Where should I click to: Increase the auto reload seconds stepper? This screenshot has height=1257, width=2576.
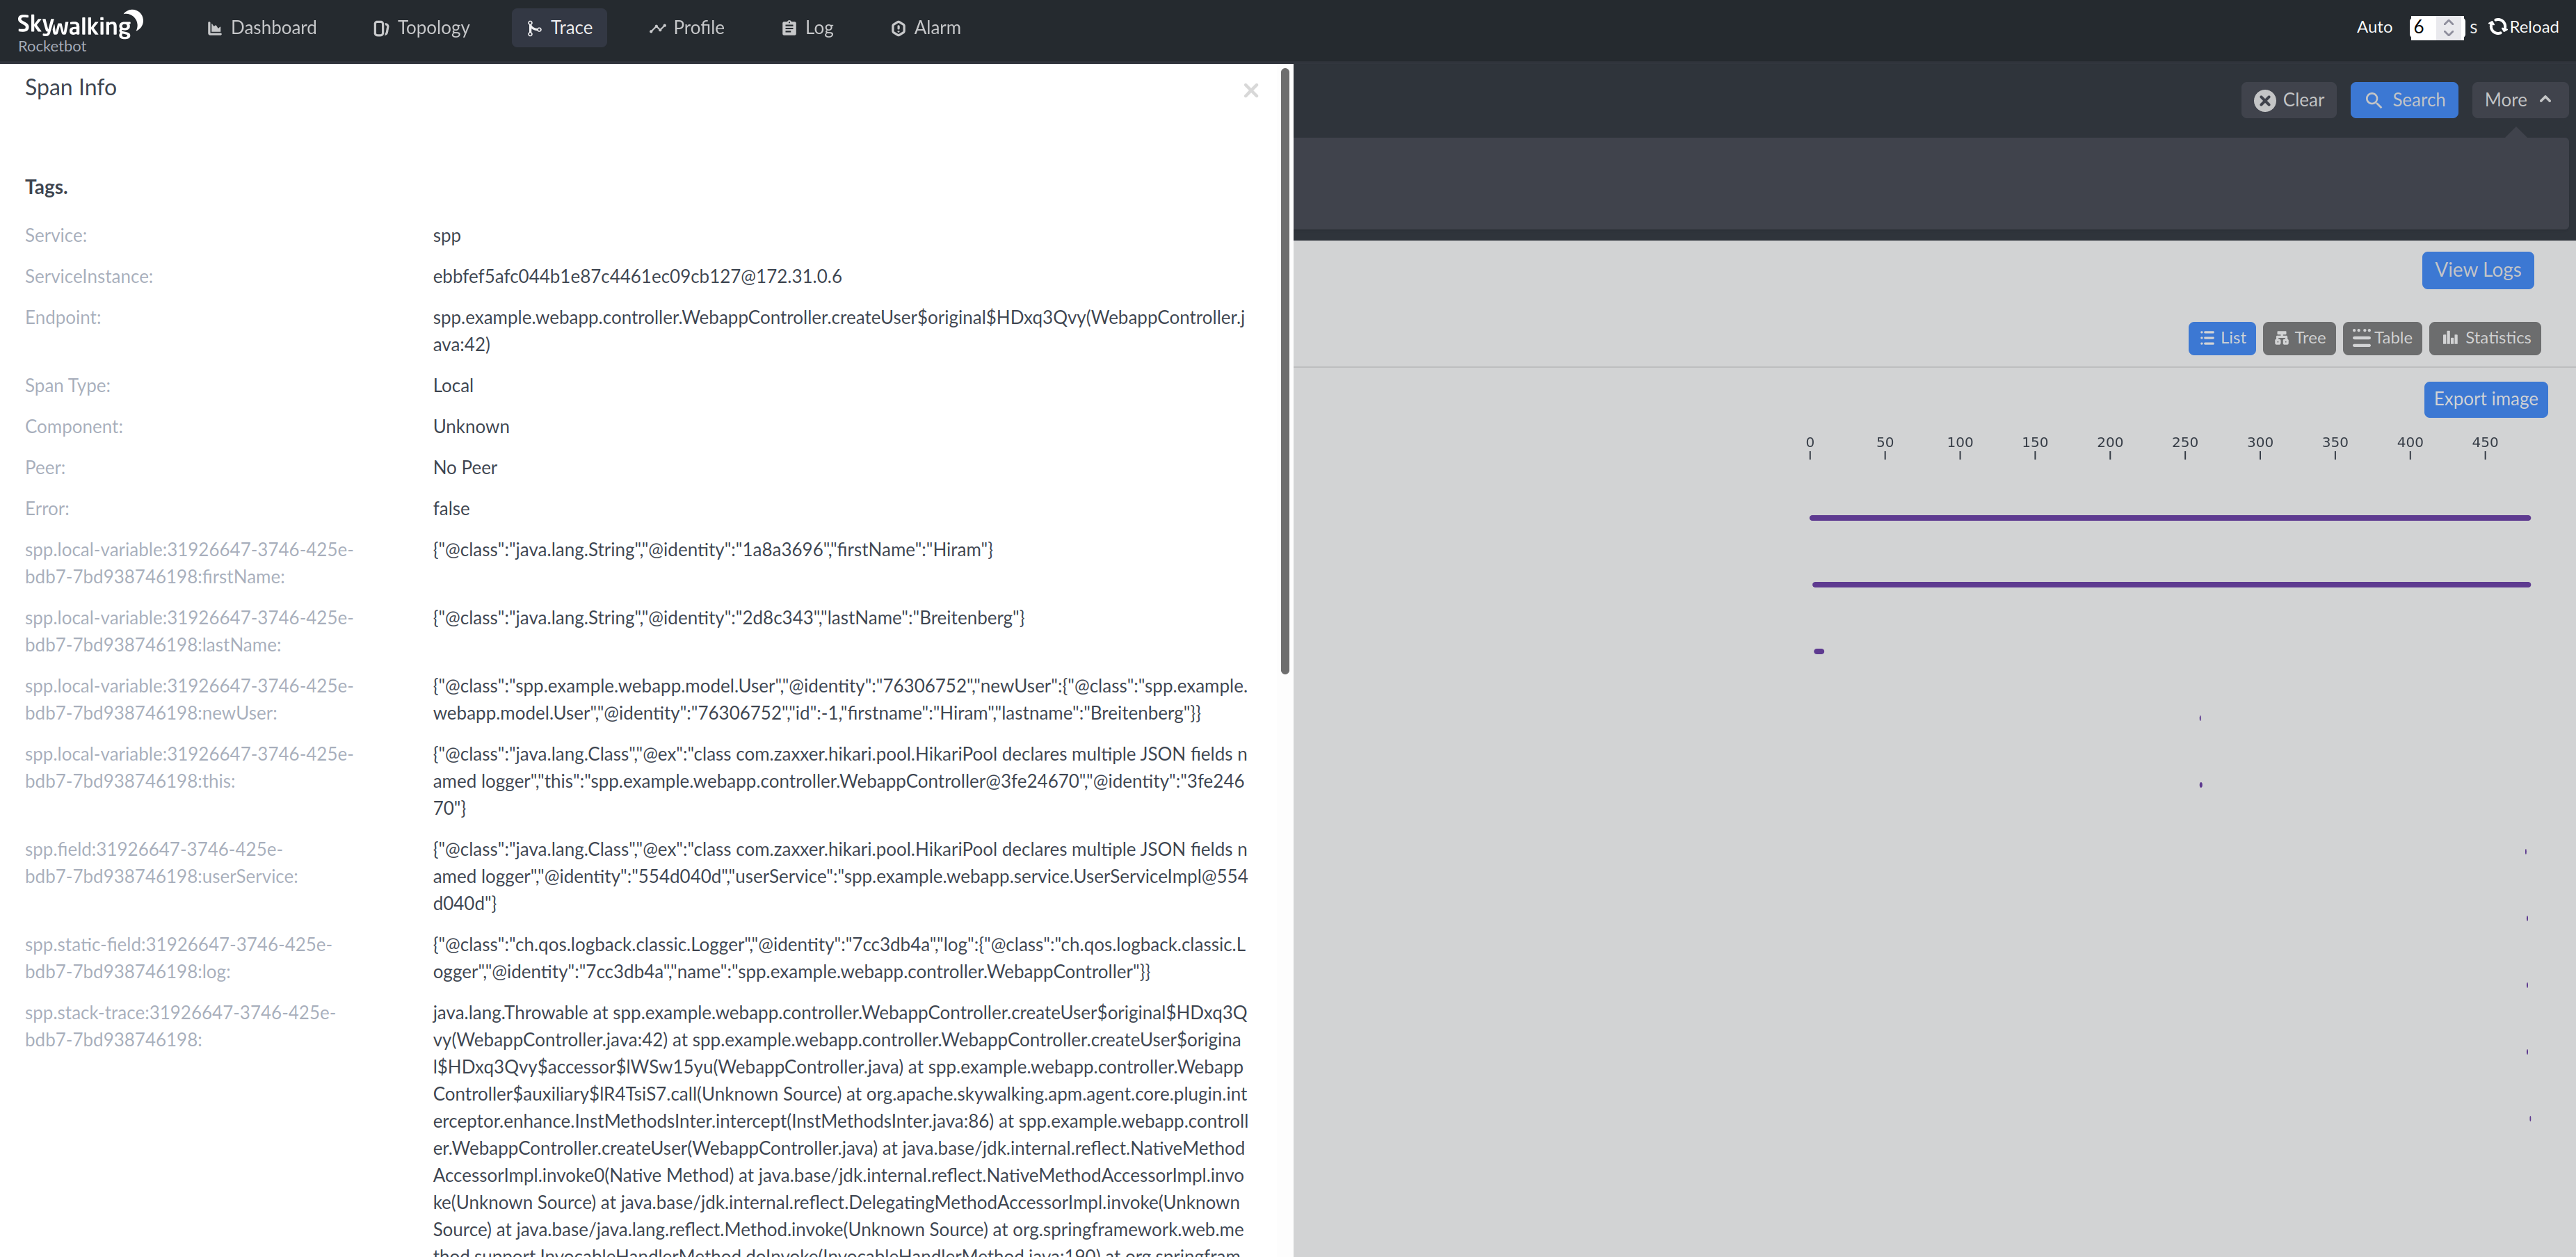[2448, 22]
